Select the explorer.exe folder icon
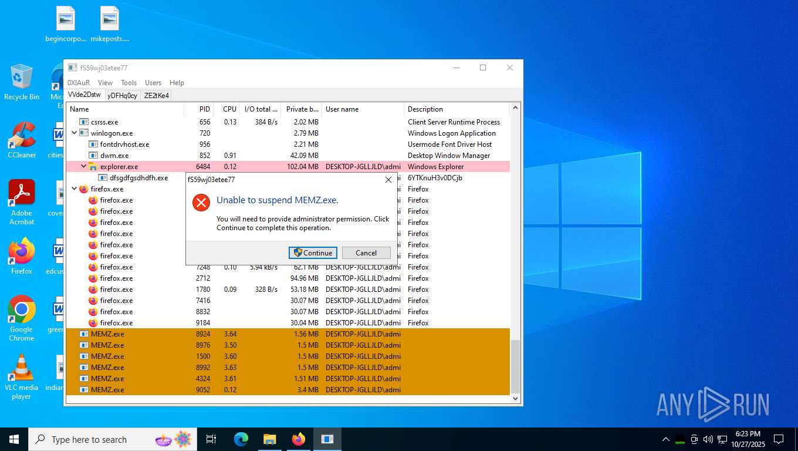The width and height of the screenshot is (798, 451). 93,167
